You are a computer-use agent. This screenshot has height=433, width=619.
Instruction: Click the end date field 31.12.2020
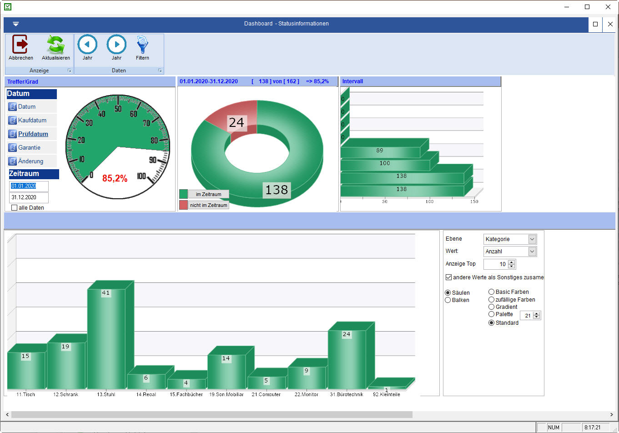[x=29, y=198]
